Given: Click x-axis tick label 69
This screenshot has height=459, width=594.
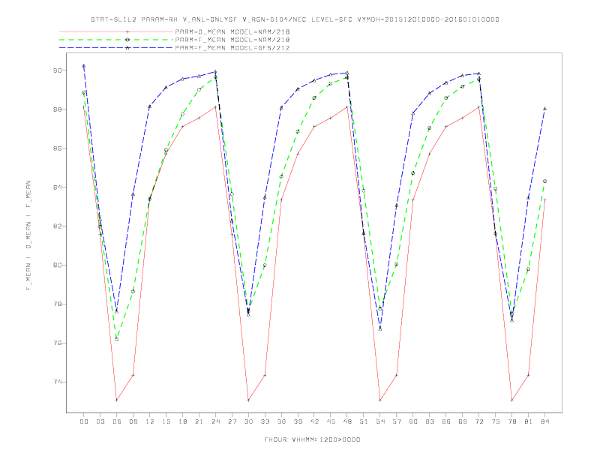Looking at the screenshot, I should coord(463,421).
